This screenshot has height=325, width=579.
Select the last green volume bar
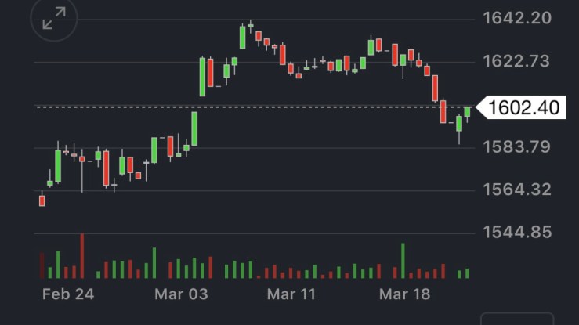[467, 273]
